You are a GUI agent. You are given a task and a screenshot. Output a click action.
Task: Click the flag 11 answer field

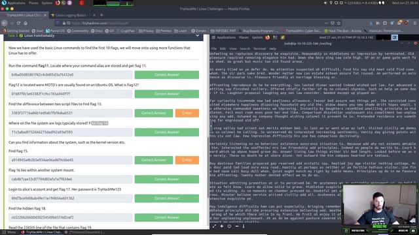pyautogui.click(x=70, y=75)
